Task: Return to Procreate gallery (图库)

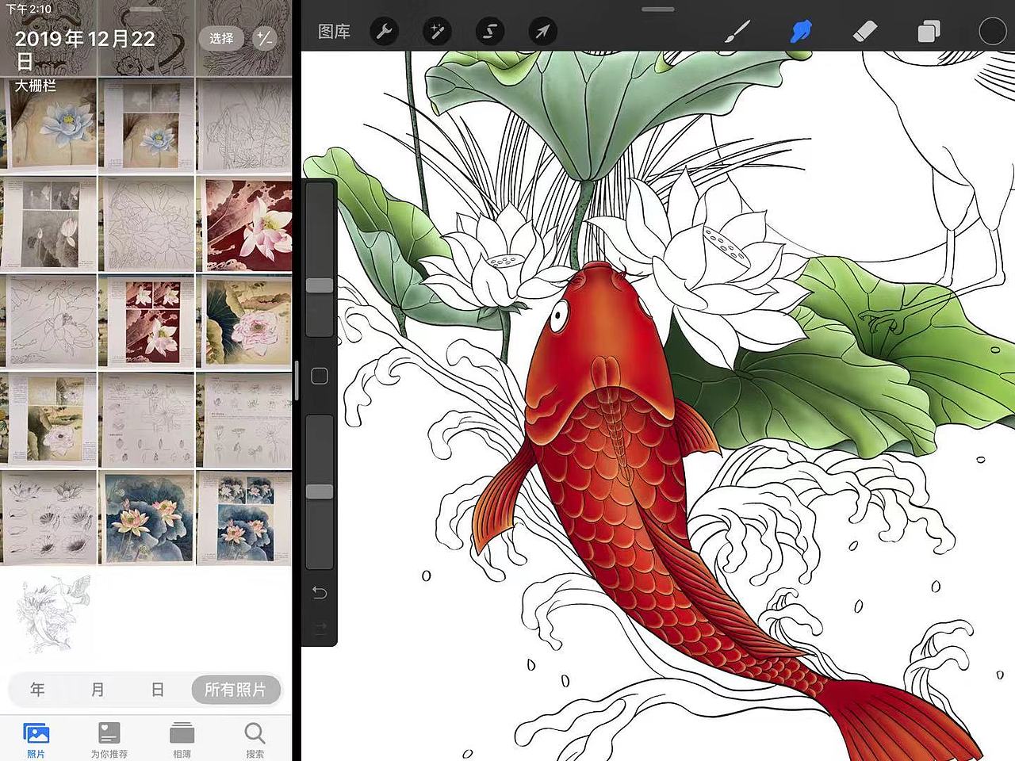Action: click(334, 32)
